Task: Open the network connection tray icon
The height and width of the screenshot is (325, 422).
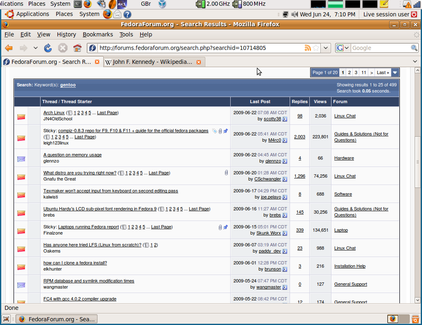Action: (x=286, y=14)
